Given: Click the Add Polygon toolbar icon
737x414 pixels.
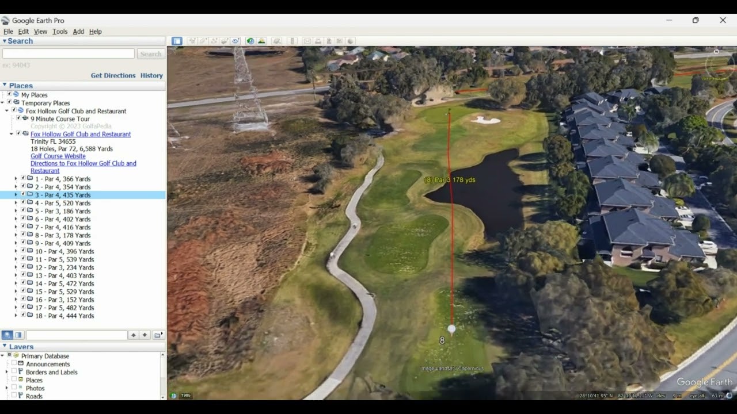Looking at the screenshot, I should pyautogui.click(x=203, y=41).
